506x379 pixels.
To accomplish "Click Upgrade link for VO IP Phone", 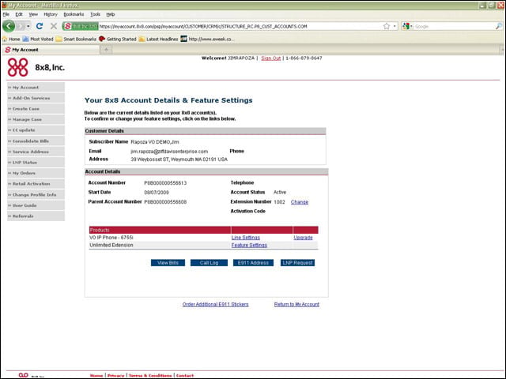I will coord(303,238).
